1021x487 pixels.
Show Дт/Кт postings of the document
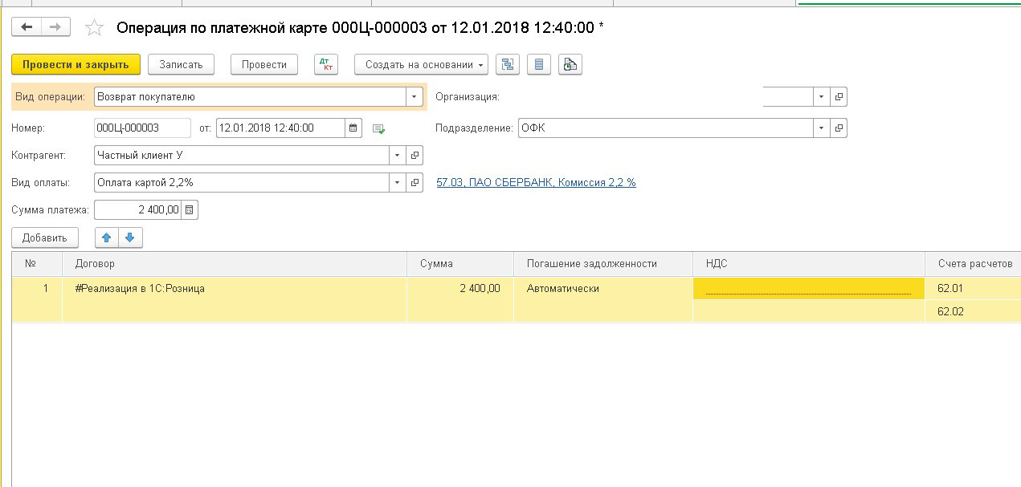[326, 65]
